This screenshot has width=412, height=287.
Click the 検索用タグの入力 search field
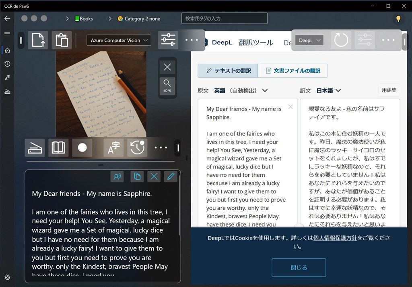225,18
